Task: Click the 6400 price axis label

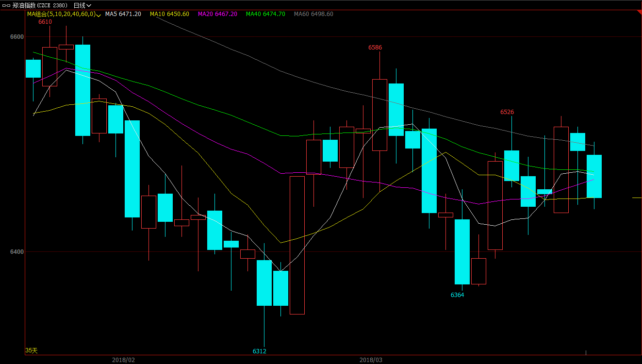Action: pyautogui.click(x=16, y=251)
